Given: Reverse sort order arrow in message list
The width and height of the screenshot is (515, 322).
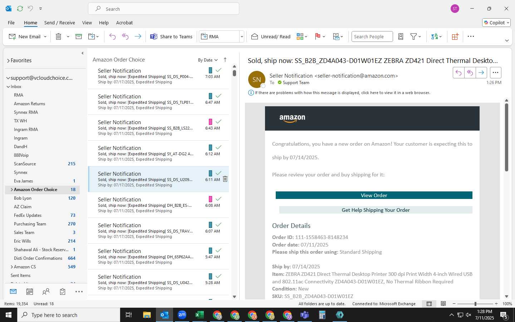Looking at the screenshot, I should click(x=225, y=60).
